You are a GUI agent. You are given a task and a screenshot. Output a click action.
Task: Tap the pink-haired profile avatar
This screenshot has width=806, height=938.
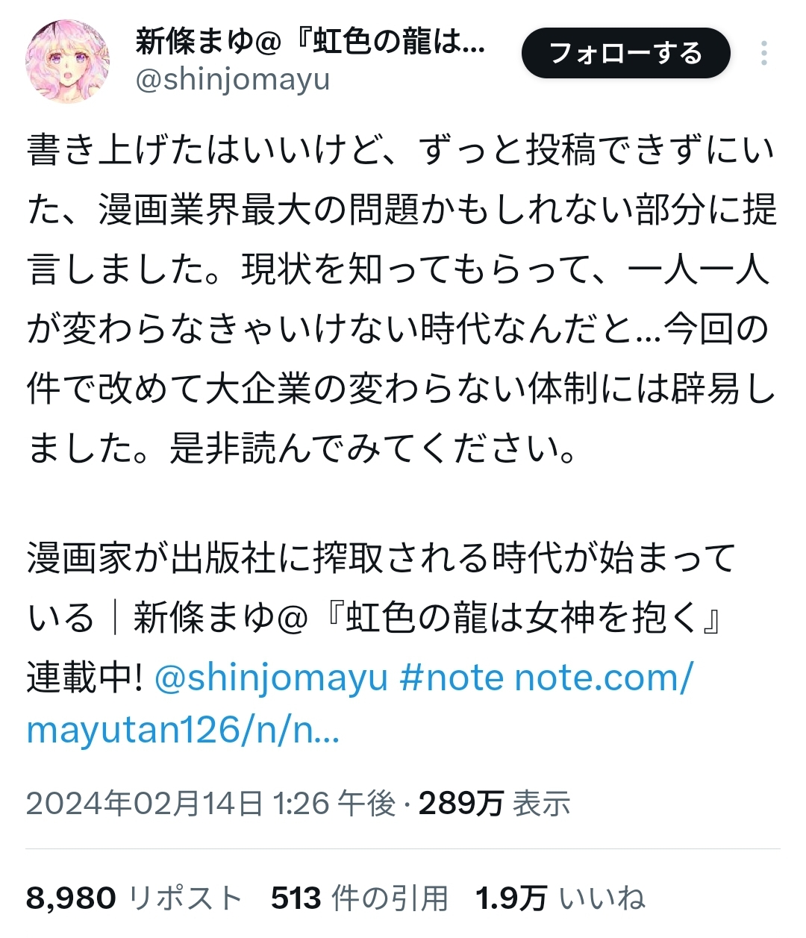click(x=68, y=61)
